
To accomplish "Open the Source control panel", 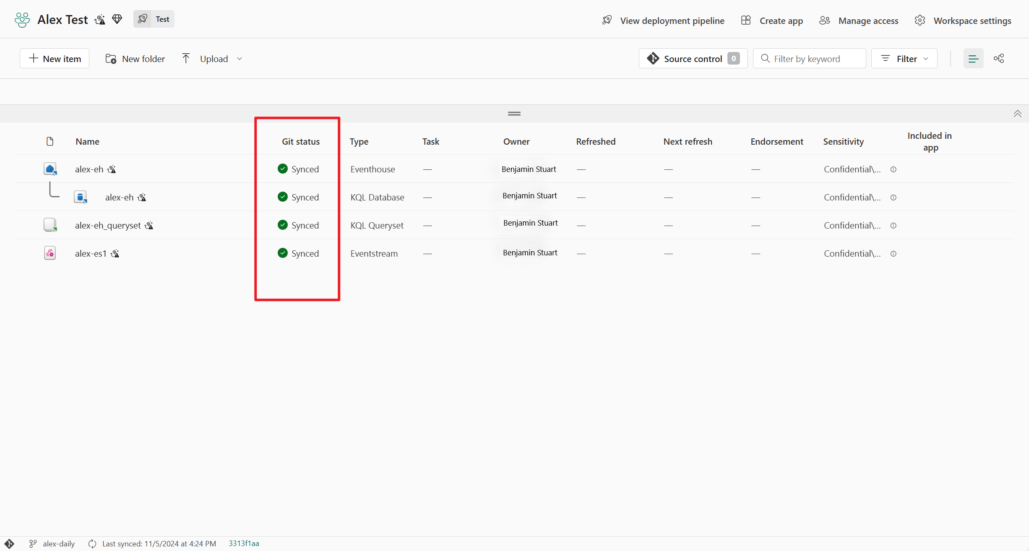I will pos(693,59).
